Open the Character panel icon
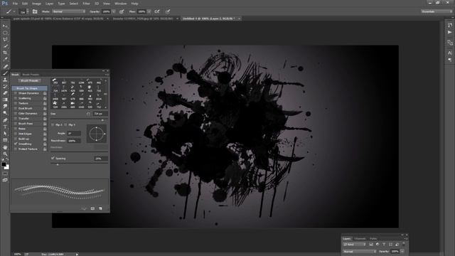455x256 pixels. [450, 53]
